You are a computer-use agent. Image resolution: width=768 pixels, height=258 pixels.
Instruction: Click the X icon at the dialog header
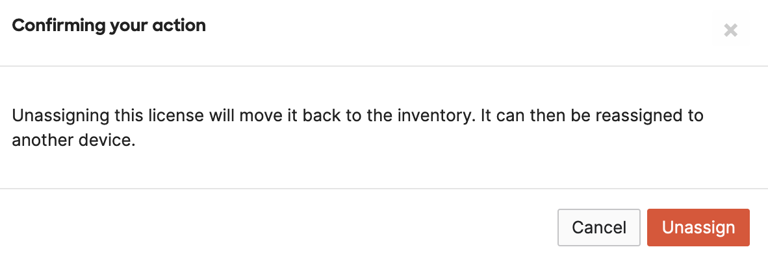[x=730, y=30]
